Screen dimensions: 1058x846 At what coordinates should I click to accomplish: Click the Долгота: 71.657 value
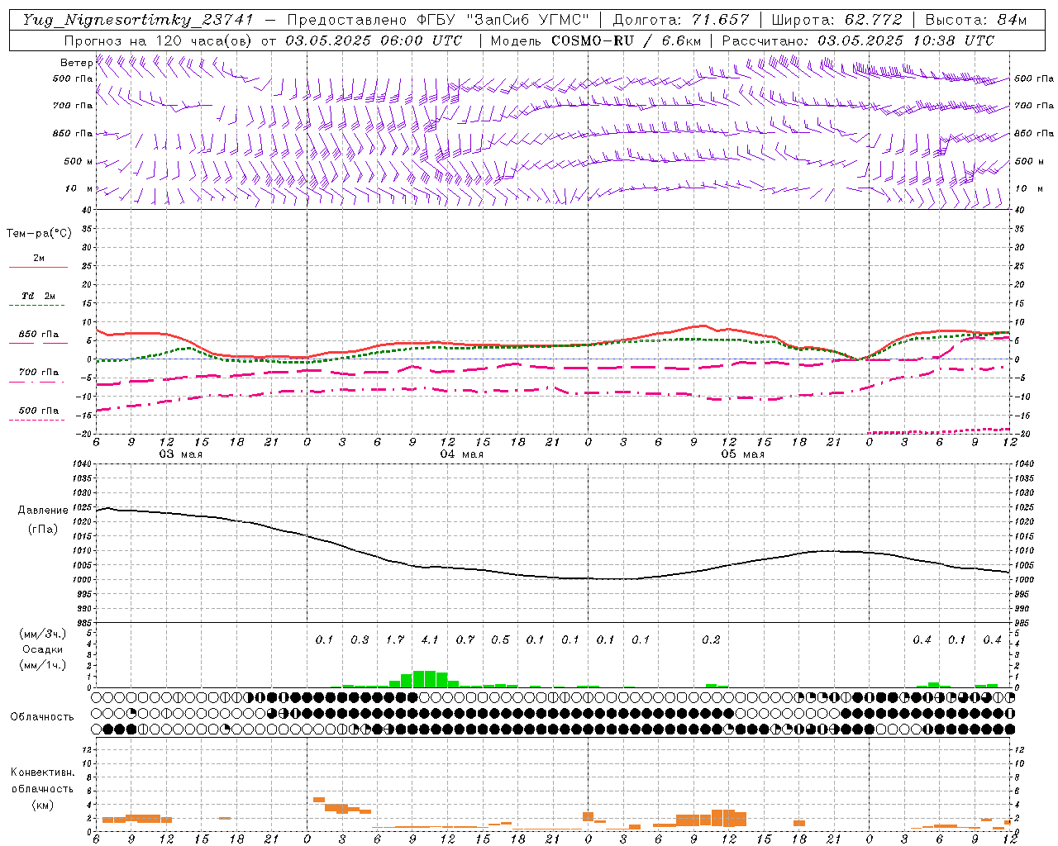pyautogui.click(x=681, y=20)
